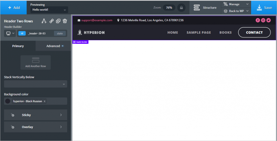The width and height of the screenshot is (277, 141).
Task: Click the Instagram icon in the header preview
Action: 263,20
